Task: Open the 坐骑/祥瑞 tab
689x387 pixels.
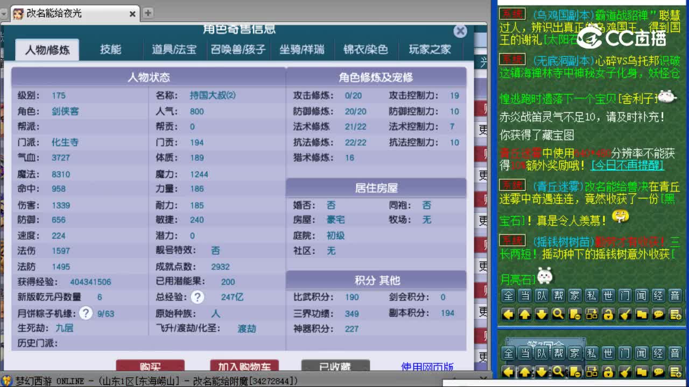Action: click(x=302, y=49)
